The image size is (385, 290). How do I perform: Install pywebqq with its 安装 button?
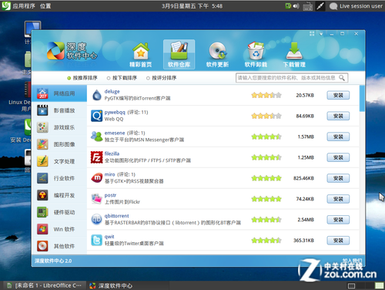pos(338,116)
